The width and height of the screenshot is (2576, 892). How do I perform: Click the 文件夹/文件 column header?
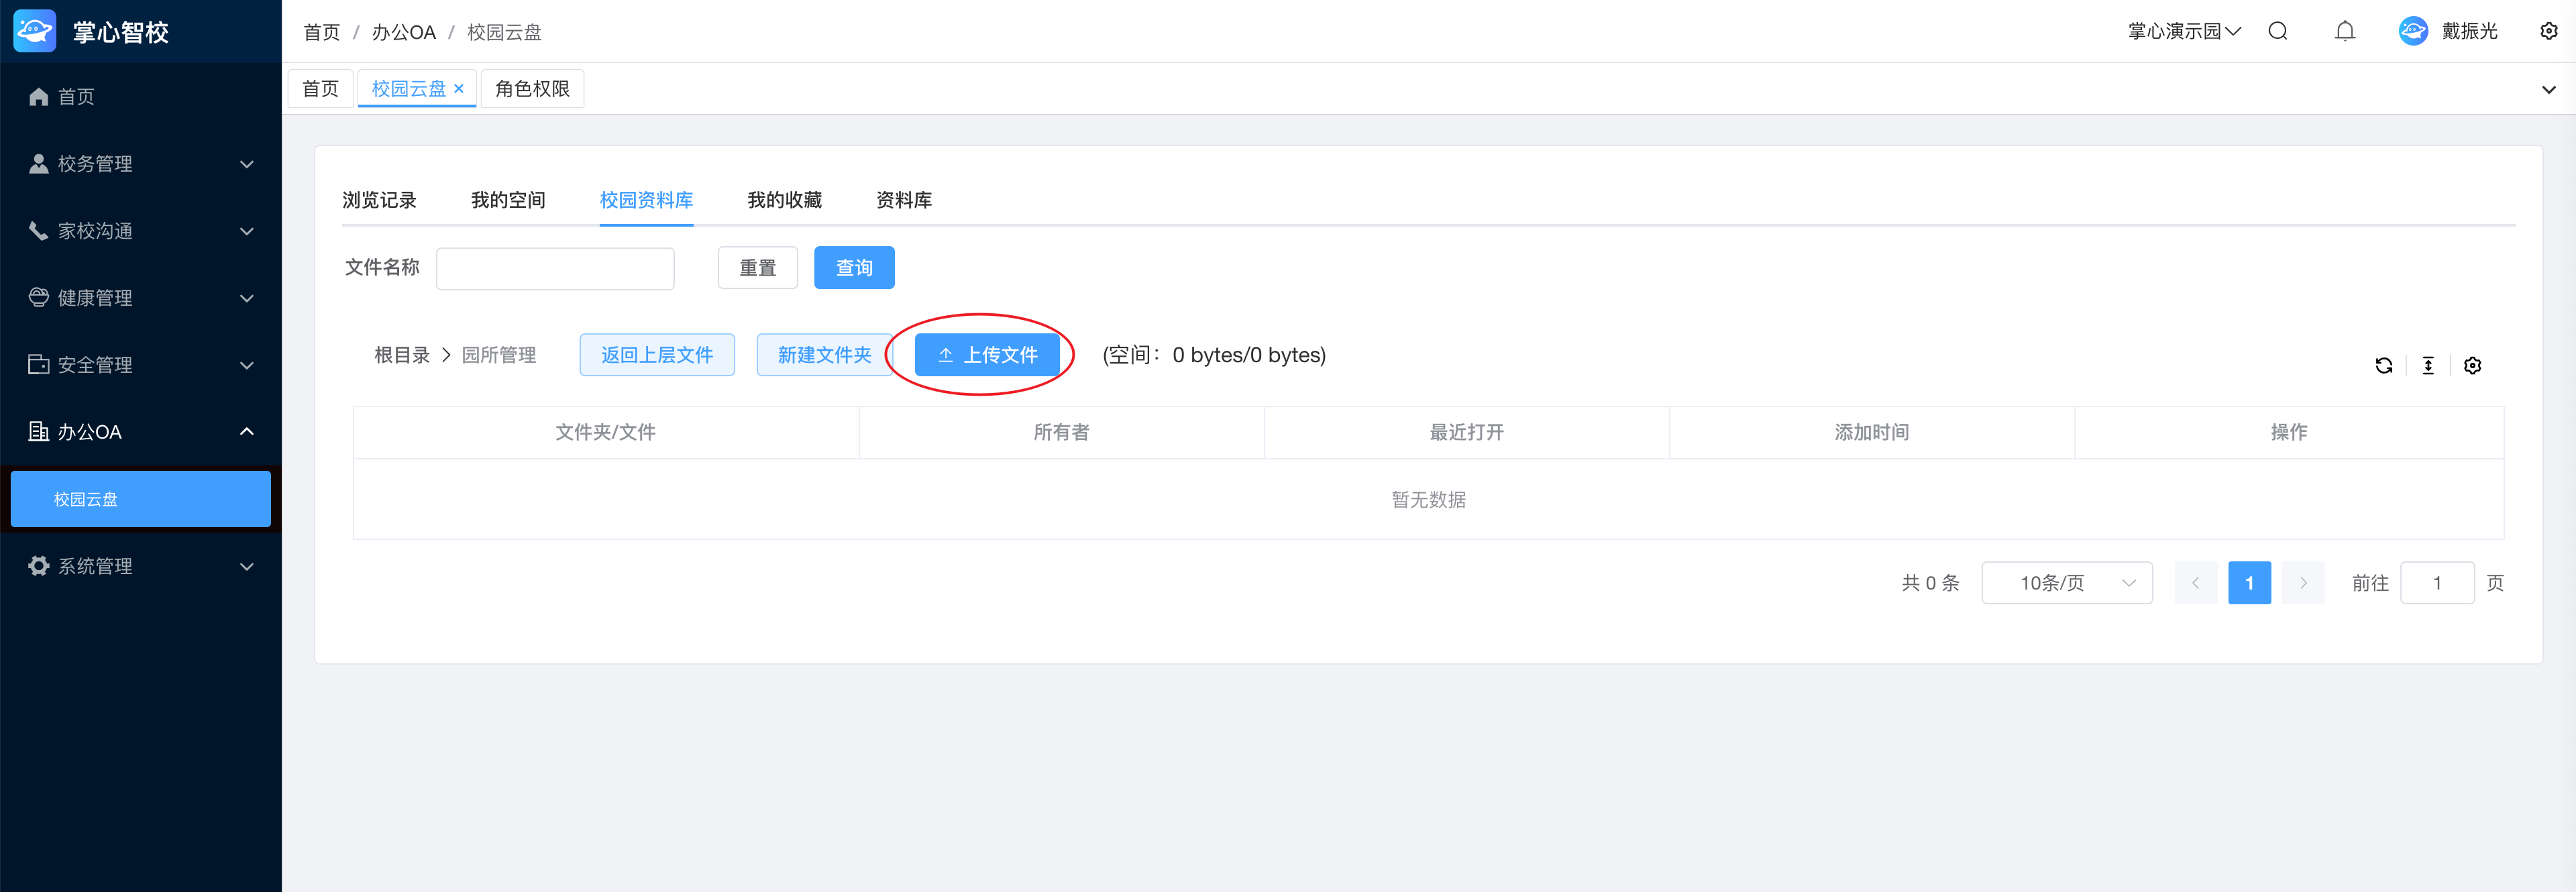tap(605, 432)
